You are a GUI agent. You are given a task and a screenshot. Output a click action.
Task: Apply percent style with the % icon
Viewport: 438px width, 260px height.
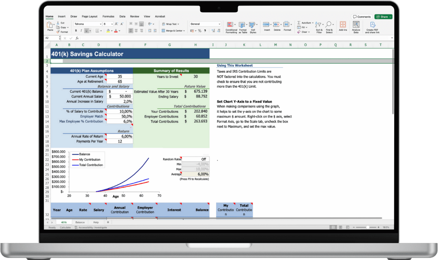(200, 31)
